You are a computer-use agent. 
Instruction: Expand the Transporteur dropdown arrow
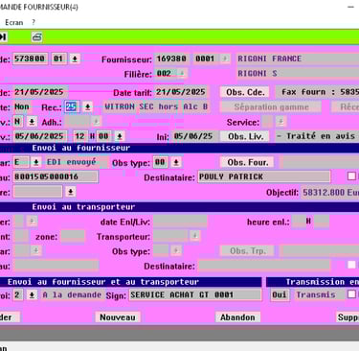coord(194,236)
